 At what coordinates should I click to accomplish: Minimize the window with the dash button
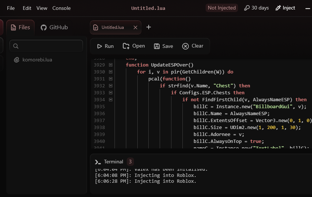pyautogui.click(x=308, y=8)
